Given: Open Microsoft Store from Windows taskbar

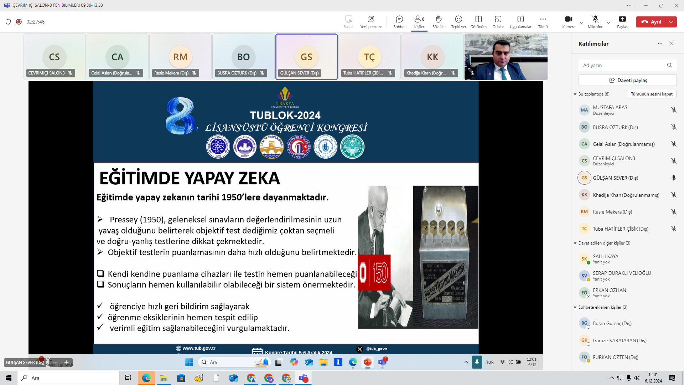Looking at the screenshot, I should [x=181, y=378].
